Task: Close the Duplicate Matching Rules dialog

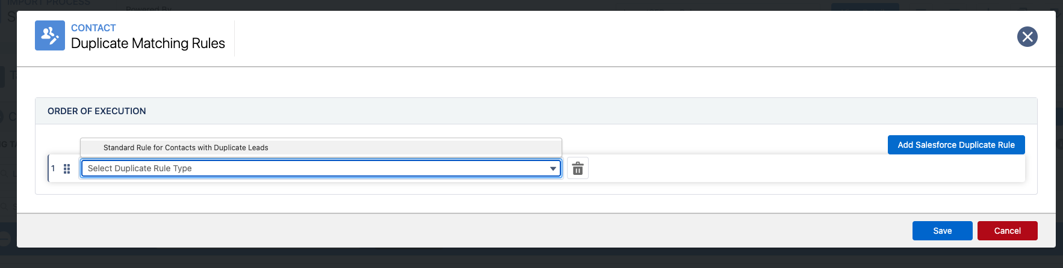Action: tap(1027, 37)
